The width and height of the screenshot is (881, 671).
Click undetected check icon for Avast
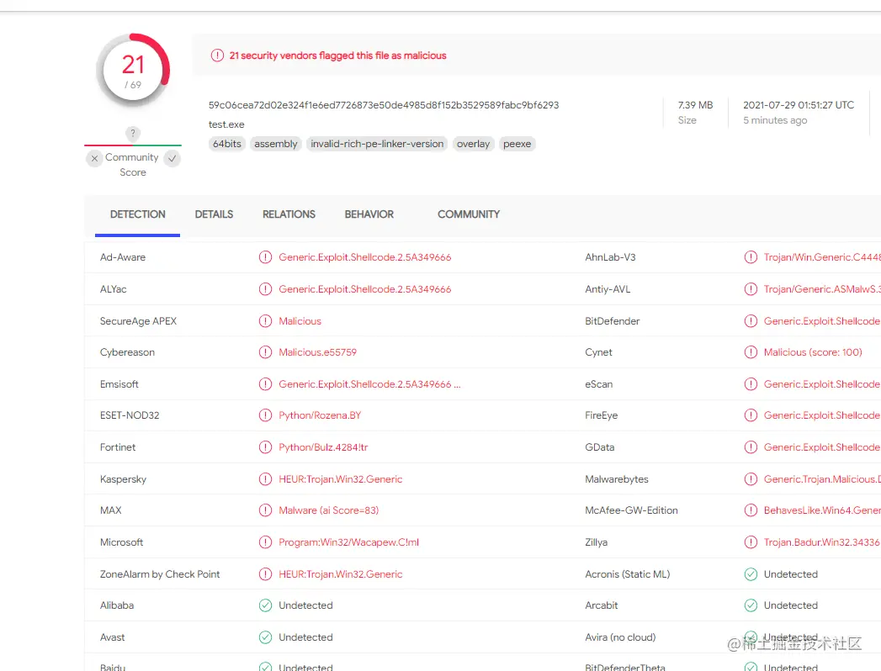pyautogui.click(x=265, y=637)
